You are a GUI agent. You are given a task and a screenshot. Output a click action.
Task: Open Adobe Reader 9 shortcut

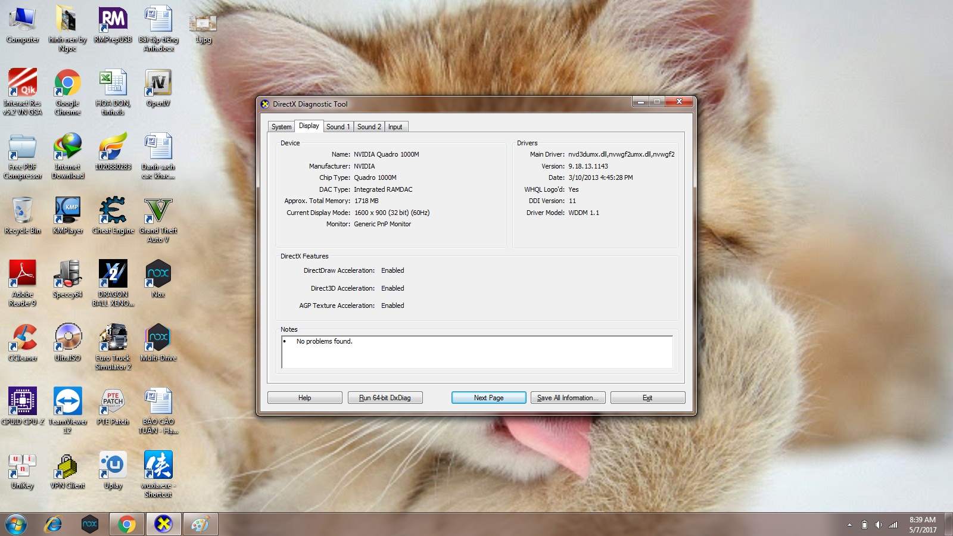(x=23, y=283)
